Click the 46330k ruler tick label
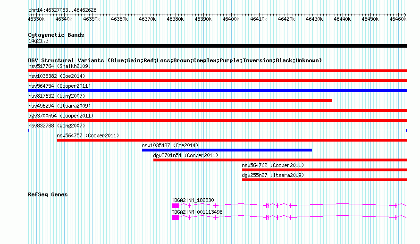 (x=36, y=19)
